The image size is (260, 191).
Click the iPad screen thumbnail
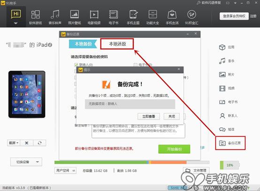coord(27,94)
